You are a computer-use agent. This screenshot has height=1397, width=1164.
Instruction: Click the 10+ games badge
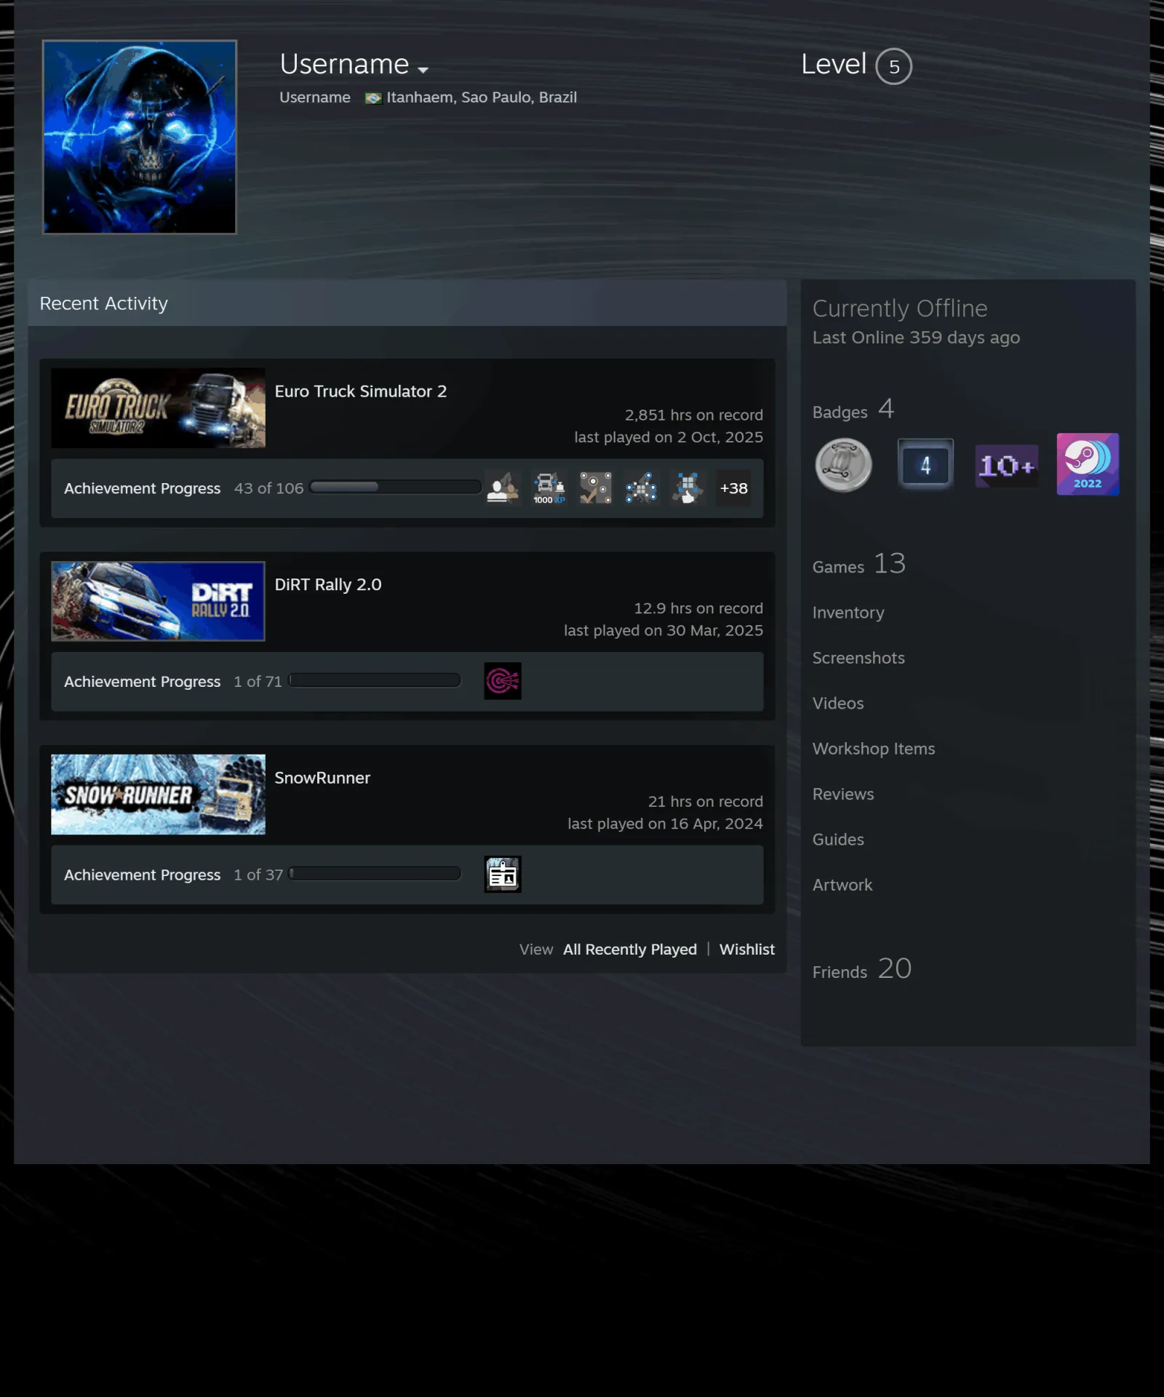[x=1007, y=466]
